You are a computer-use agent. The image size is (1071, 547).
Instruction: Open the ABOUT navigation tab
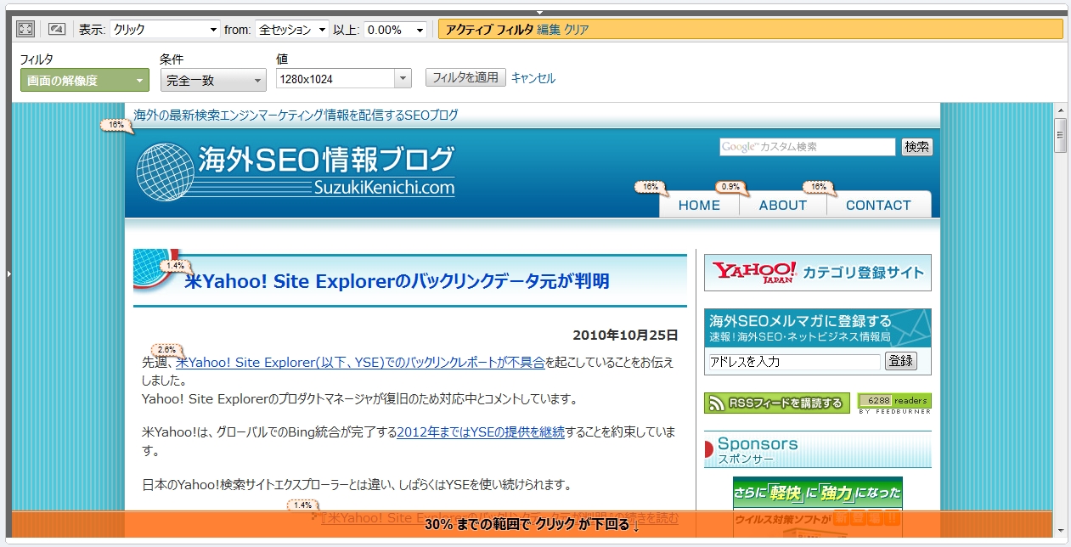click(x=783, y=205)
